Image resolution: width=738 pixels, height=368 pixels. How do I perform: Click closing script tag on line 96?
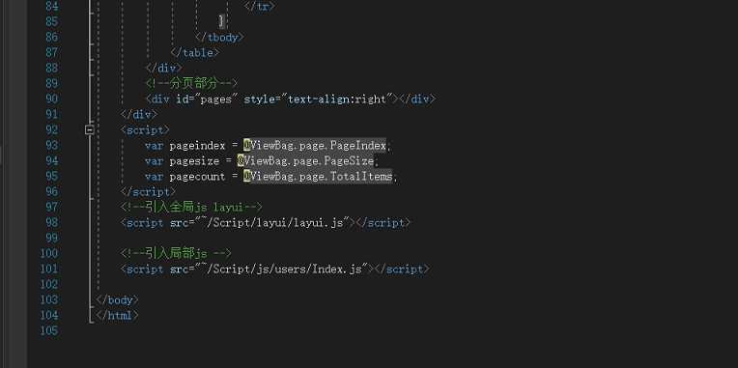tap(148, 192)
